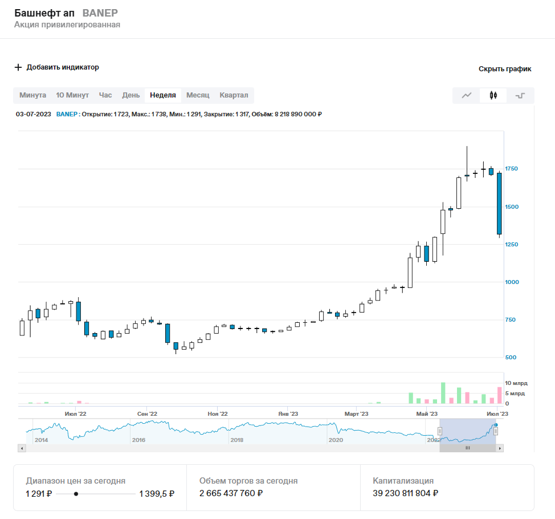Click the Март '23 time axis label
This screenshot has width=555, height=519.
(x=357, y=414)
